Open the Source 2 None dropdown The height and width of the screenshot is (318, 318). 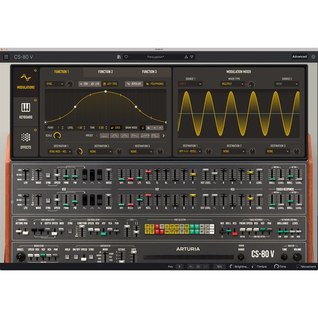287,84
